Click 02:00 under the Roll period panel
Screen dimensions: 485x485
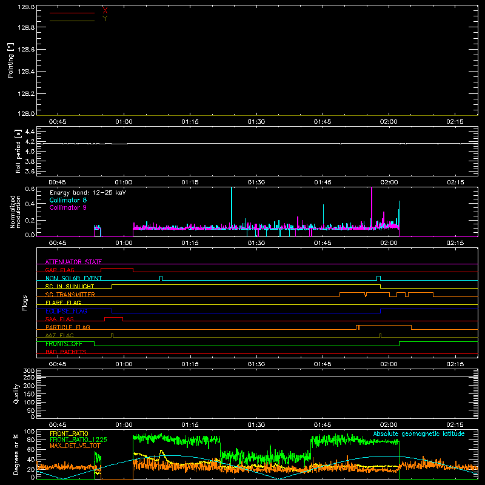[389, 182]
